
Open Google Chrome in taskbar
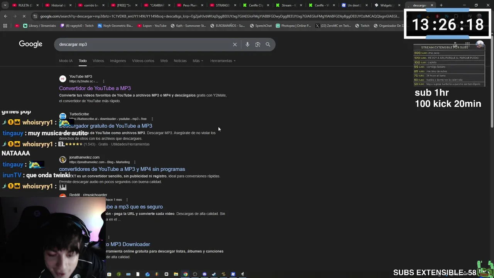[185, 274]
